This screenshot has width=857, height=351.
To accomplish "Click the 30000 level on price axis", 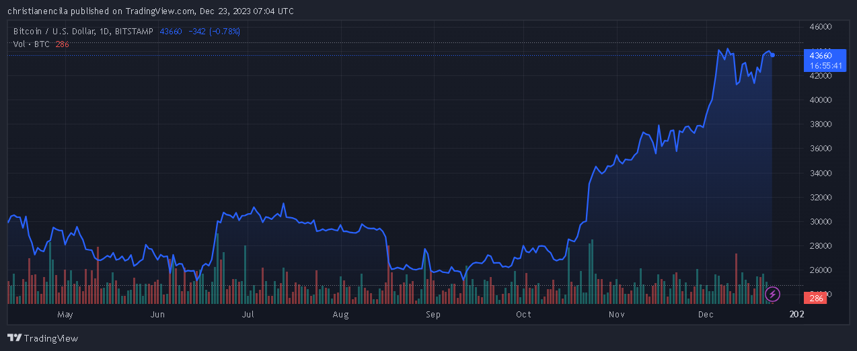I will tap(821, 221).
